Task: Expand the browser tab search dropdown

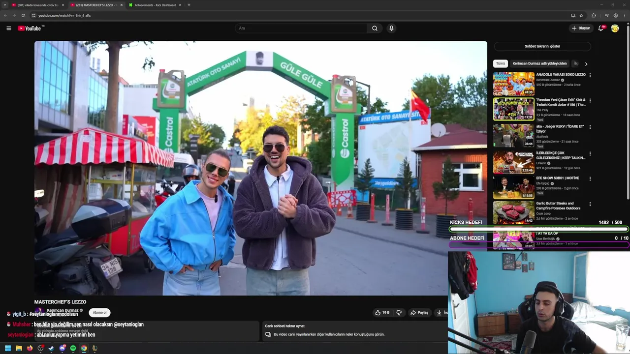Action: [4, 5]
